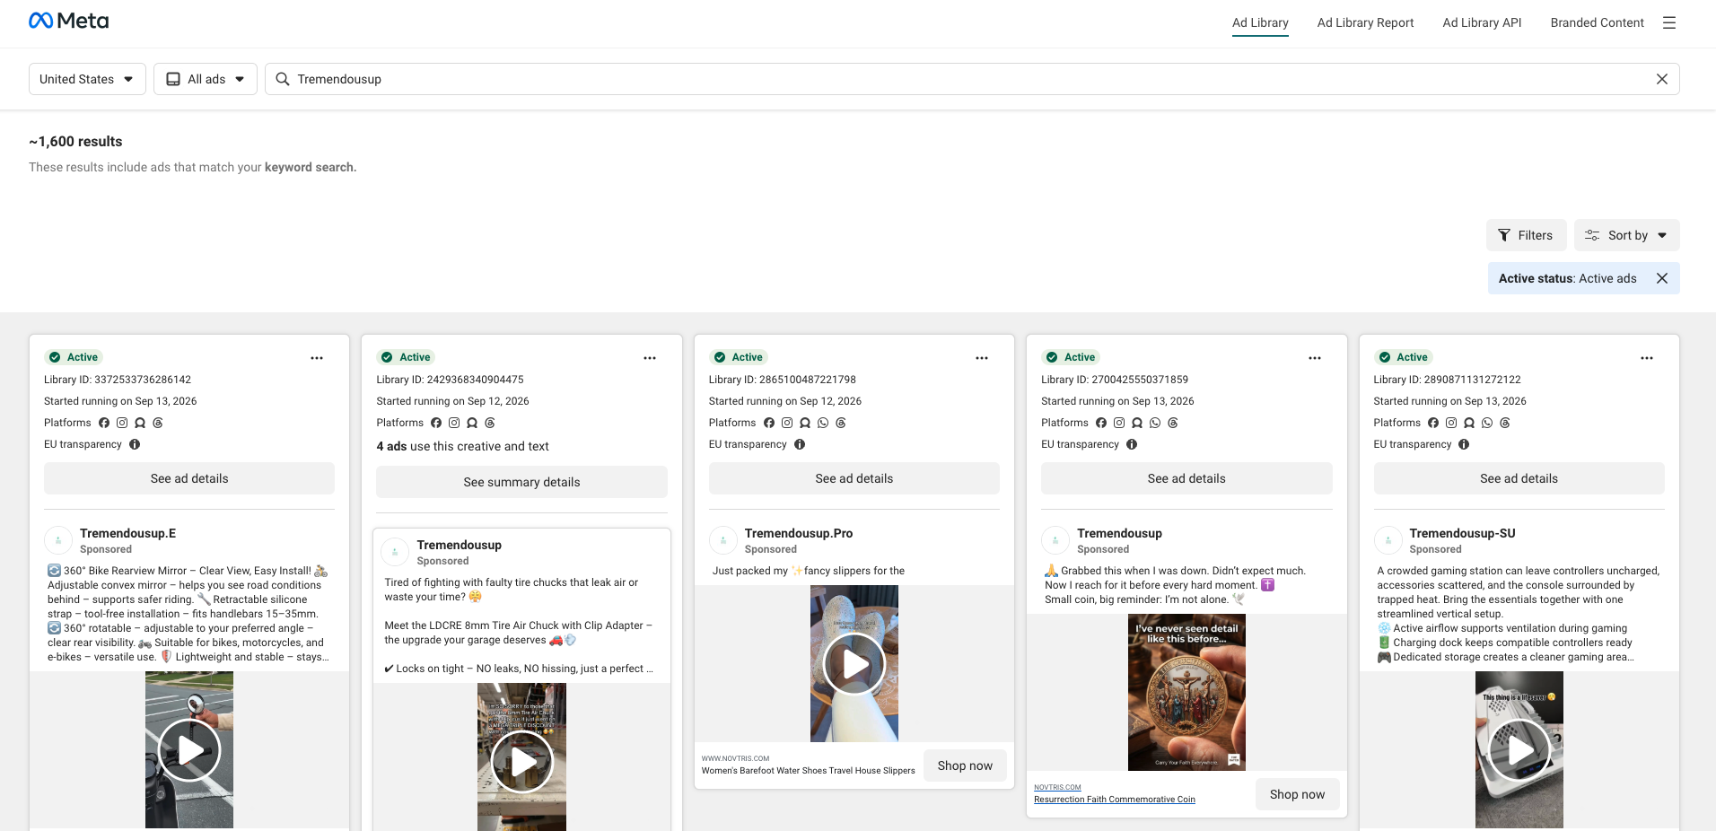Viewport: 1716px width, 831px height.
Task: Open Resurrection Faith Commemorative Coin link
Action: [x=1115, y=800]
